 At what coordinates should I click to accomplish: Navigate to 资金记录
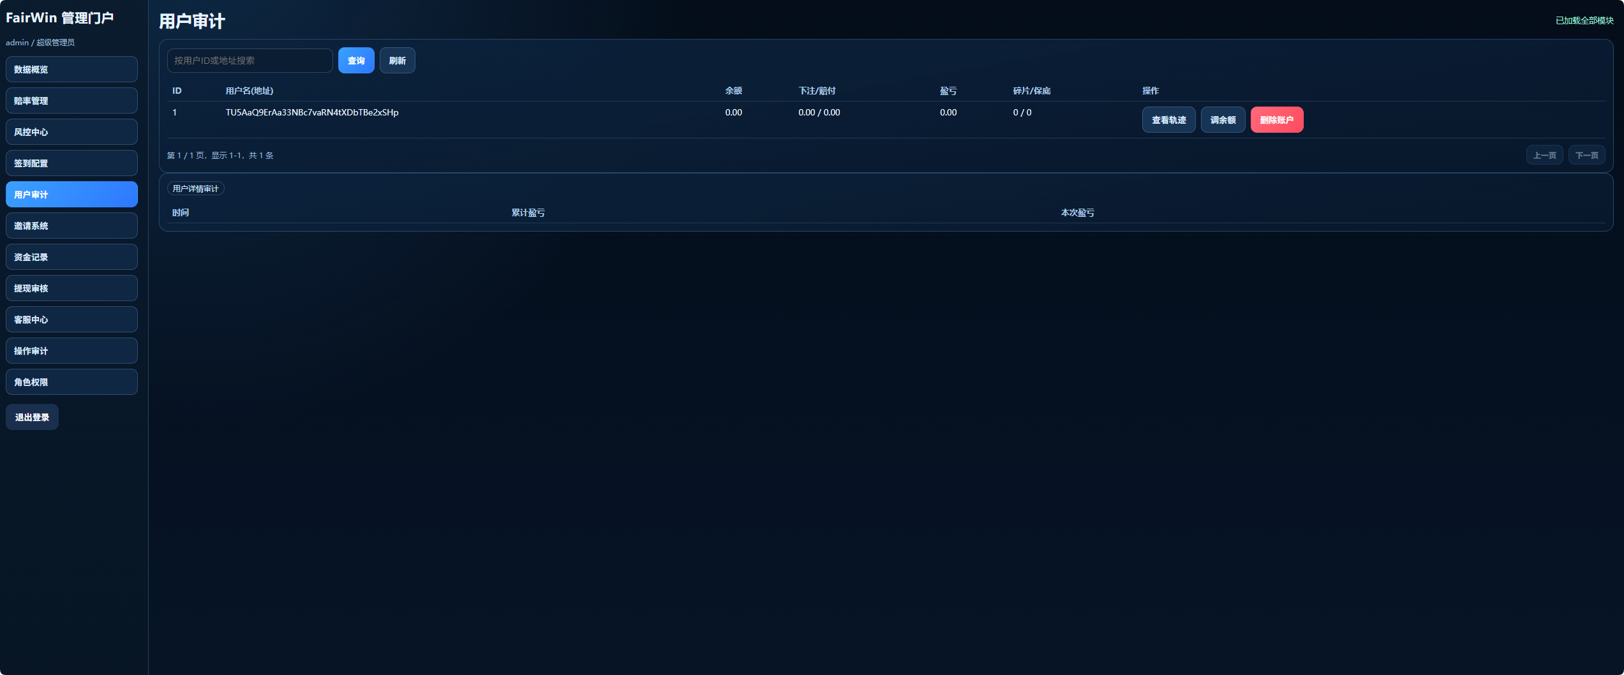pyautogui.click(x=71, y=257)
